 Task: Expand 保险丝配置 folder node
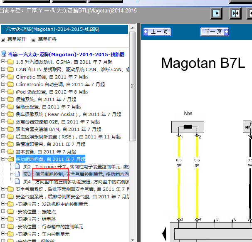(3, 106)
